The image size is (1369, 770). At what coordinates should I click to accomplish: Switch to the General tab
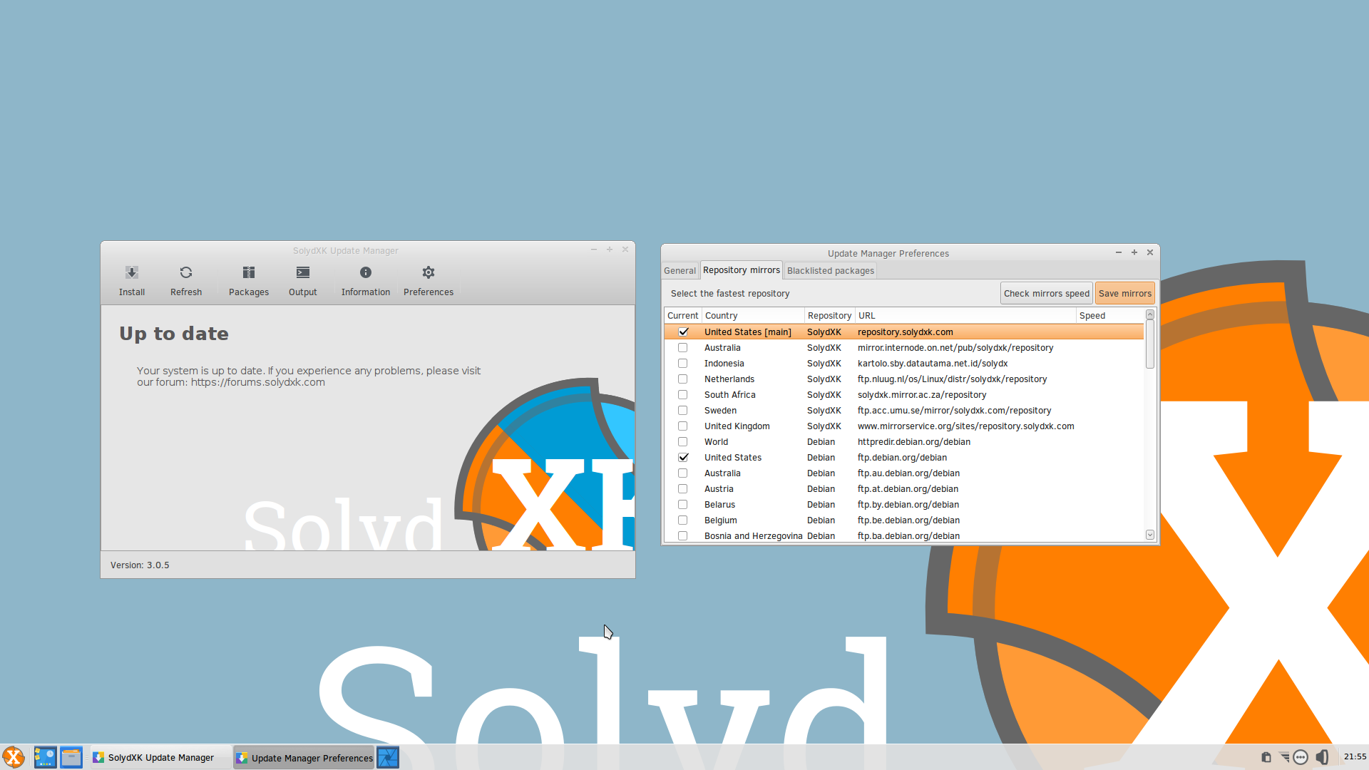[680, 271]
